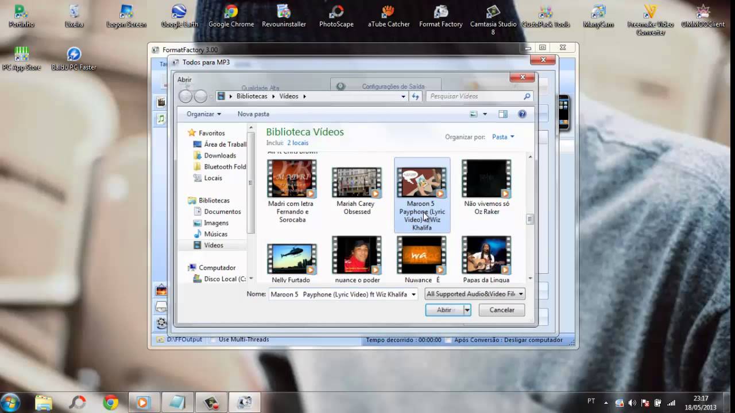This screenshot has width=735, height=413.
Task: Expand the address bar history dropdown
Action: (x=404, y=96)
